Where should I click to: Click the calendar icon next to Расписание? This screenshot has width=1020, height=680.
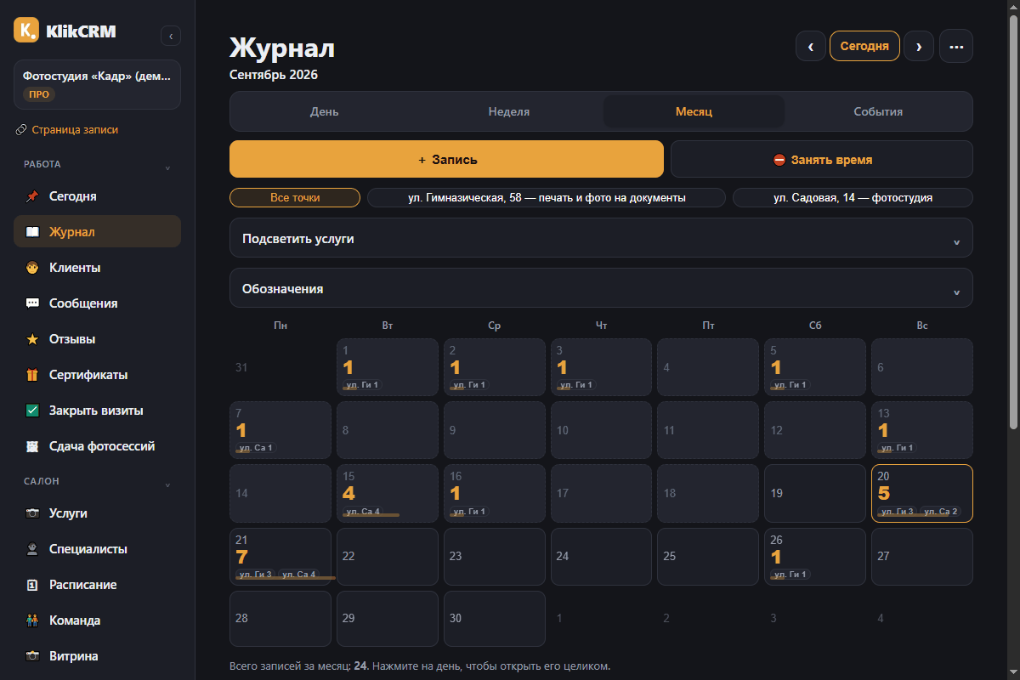coord(32,585)
